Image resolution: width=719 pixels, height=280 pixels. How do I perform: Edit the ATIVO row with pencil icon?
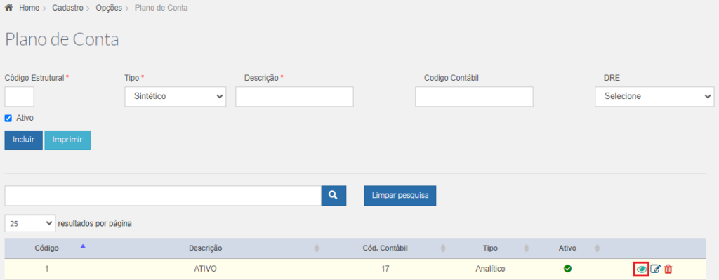656,269
